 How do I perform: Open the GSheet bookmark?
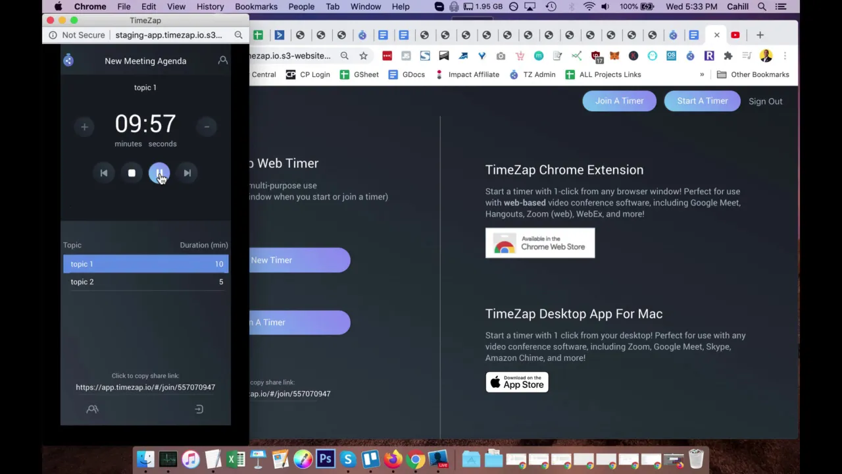pyautogui.click(x=359, y=74)
